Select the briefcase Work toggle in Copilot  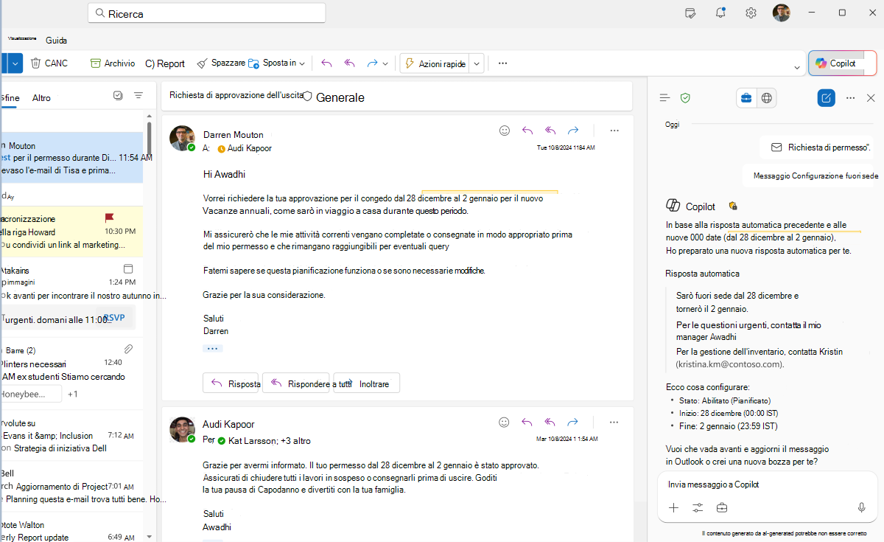[x=746, y=97]
